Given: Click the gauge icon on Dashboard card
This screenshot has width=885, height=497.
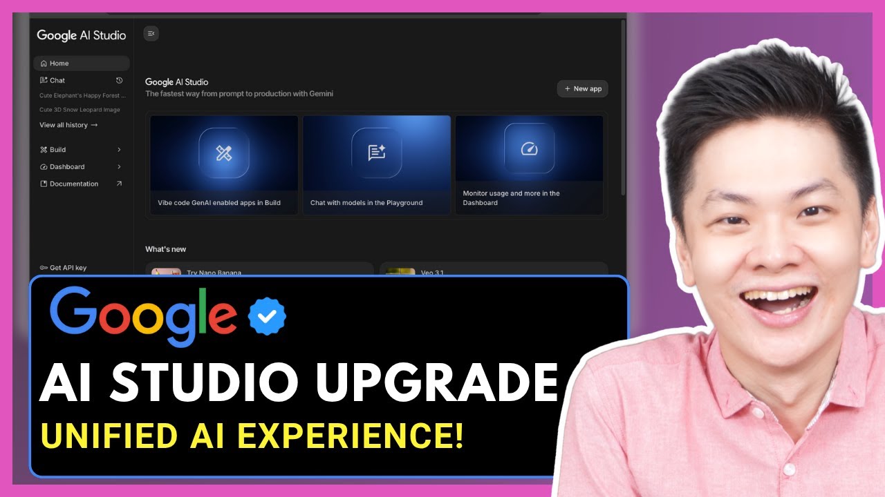Looking at the screenshot, I should point(530,148).
